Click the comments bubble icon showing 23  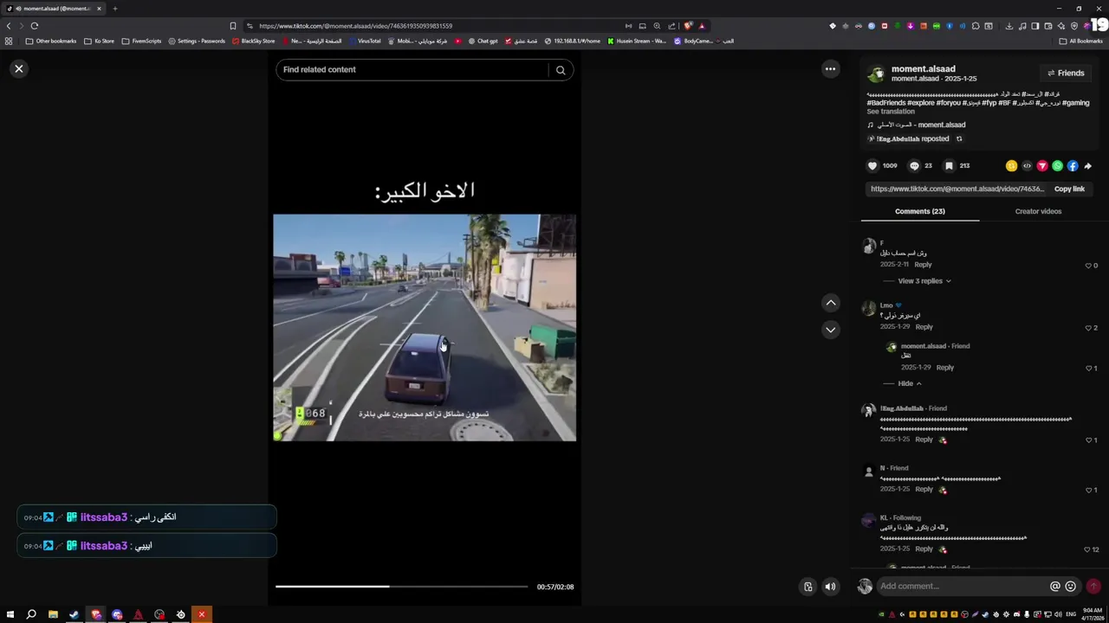(x=914, y=165)
